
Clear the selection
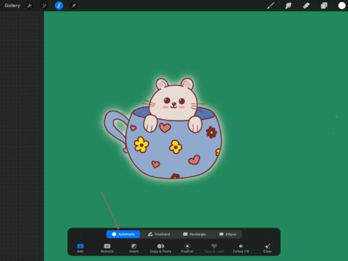tap(267, 248)
